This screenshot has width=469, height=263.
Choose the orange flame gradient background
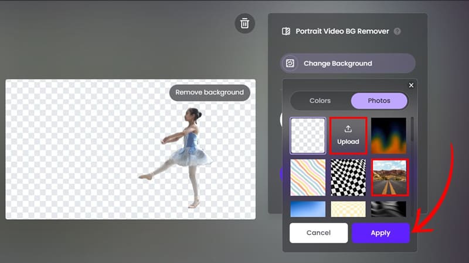point(389,136)
